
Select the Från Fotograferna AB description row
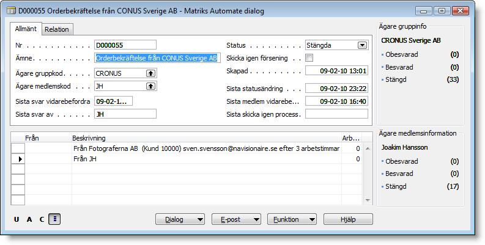pos(207,148)
